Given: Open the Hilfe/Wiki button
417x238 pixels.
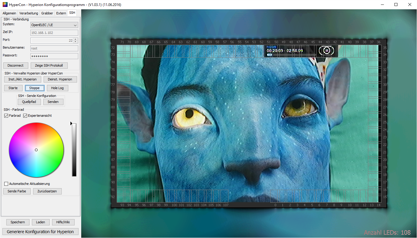Looking at the screenshot, I should [x=63, y=222].
